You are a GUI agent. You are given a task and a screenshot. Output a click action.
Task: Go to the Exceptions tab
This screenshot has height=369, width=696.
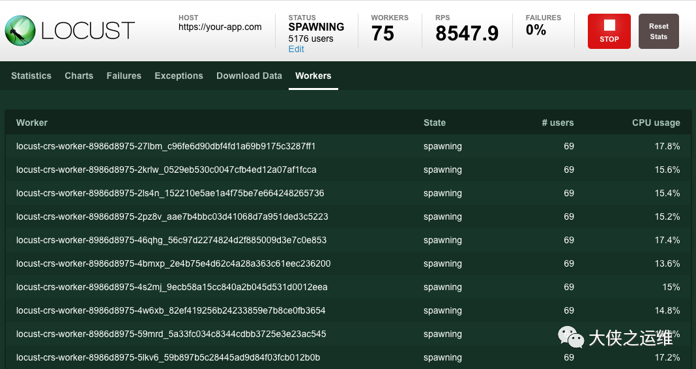tap(179, 76)
